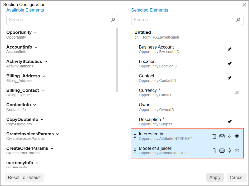Delete the Model of a juicer element
The height and width of the screenshot is (186, 249).
click(x=214, y=151)
